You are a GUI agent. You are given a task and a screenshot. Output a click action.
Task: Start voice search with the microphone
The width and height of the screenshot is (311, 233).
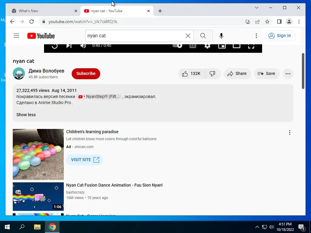(221, 36)
